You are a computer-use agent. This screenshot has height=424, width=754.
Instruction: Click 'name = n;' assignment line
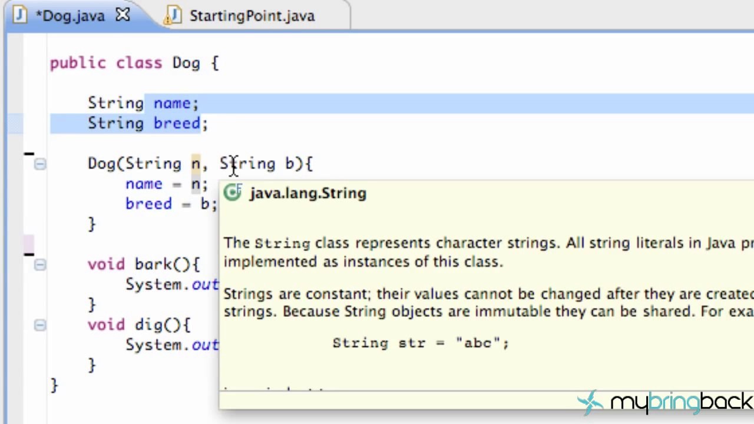[167, 184]
